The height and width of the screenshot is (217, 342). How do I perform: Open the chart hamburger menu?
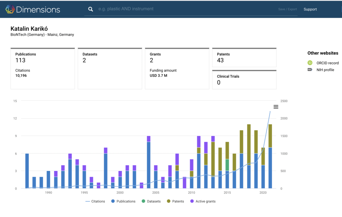(276, 107)
